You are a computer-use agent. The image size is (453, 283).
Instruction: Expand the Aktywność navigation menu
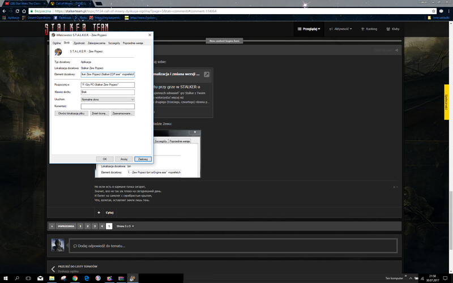tap(341, 29)
